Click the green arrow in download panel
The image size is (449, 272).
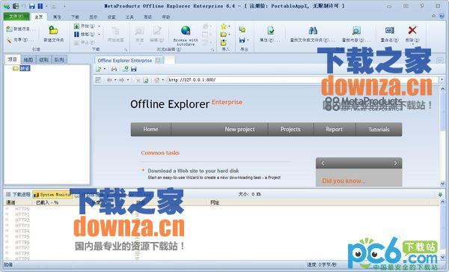[440, 195]
